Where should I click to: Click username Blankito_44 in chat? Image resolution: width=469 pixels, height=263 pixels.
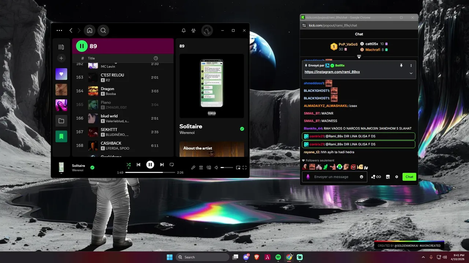(x=313, y=129)
